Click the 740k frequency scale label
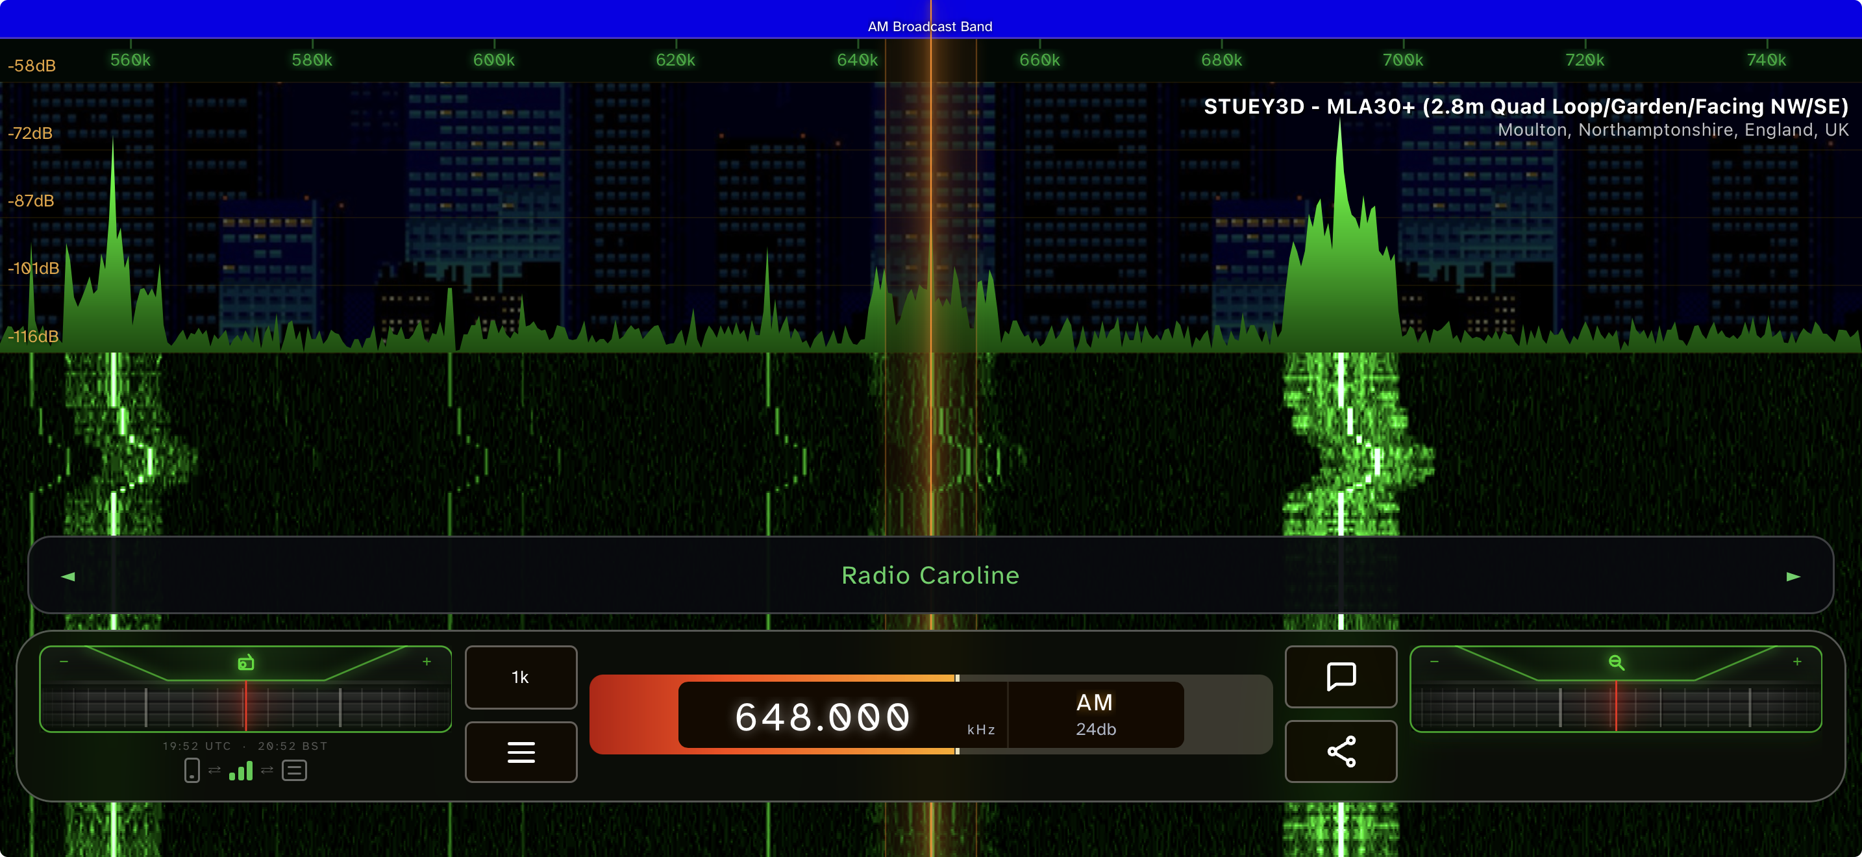This screenshot has height=857, width=1862. [x=1767, y=60]
